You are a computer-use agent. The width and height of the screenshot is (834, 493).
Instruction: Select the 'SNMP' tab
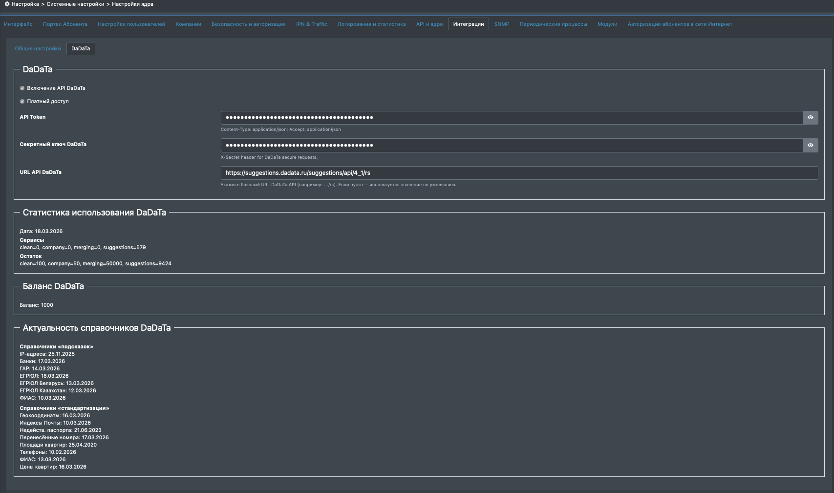point(501,24)
